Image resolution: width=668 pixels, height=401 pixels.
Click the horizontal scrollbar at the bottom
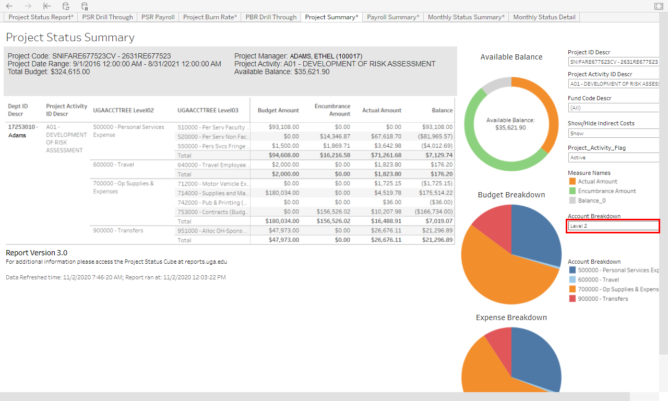click(315, 396)
